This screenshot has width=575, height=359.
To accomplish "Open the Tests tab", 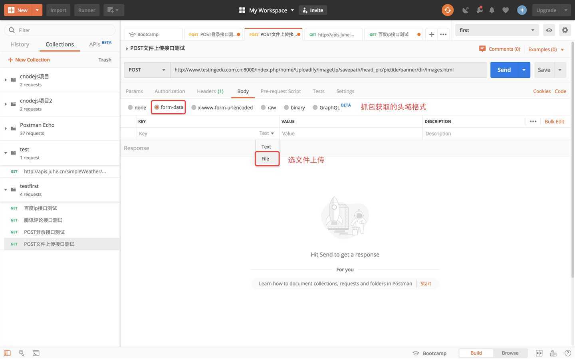I will (318, 91).
